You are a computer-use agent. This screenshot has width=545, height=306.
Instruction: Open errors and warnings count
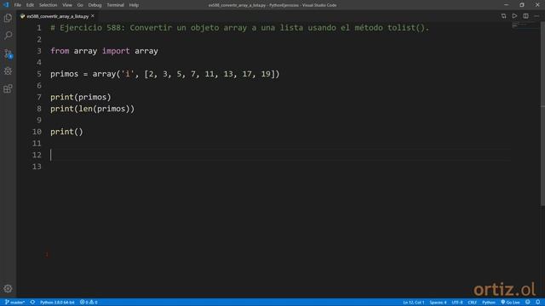pos(89,303)
